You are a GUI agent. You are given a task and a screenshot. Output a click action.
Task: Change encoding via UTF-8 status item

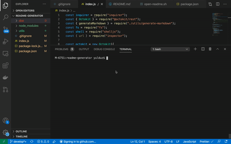click(168, 141)
